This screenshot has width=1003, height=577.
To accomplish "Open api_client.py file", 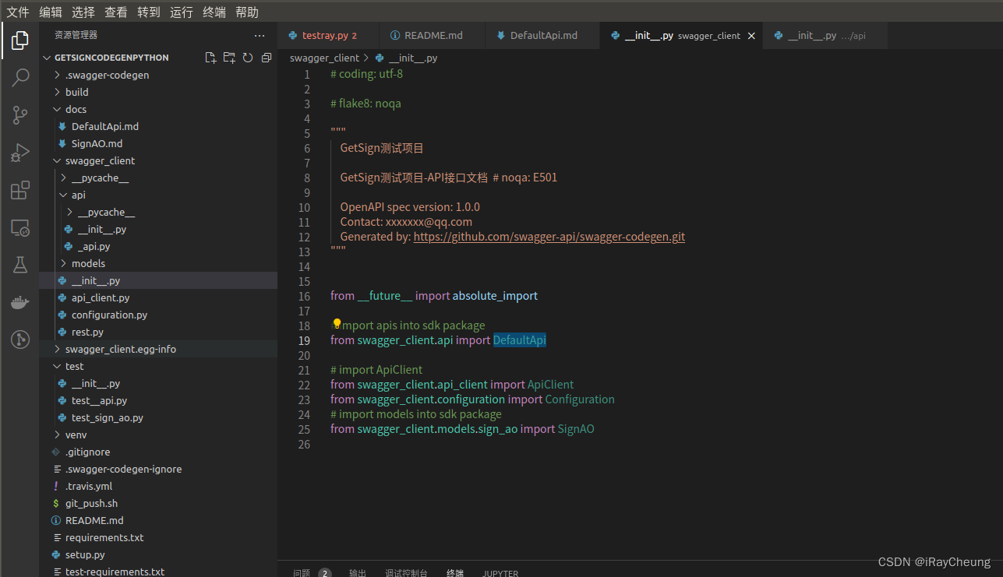I will (158, 297).
